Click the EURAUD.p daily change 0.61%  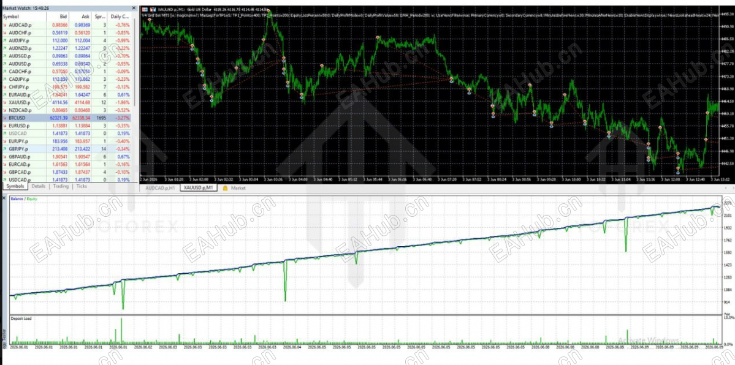click(123, 95)
